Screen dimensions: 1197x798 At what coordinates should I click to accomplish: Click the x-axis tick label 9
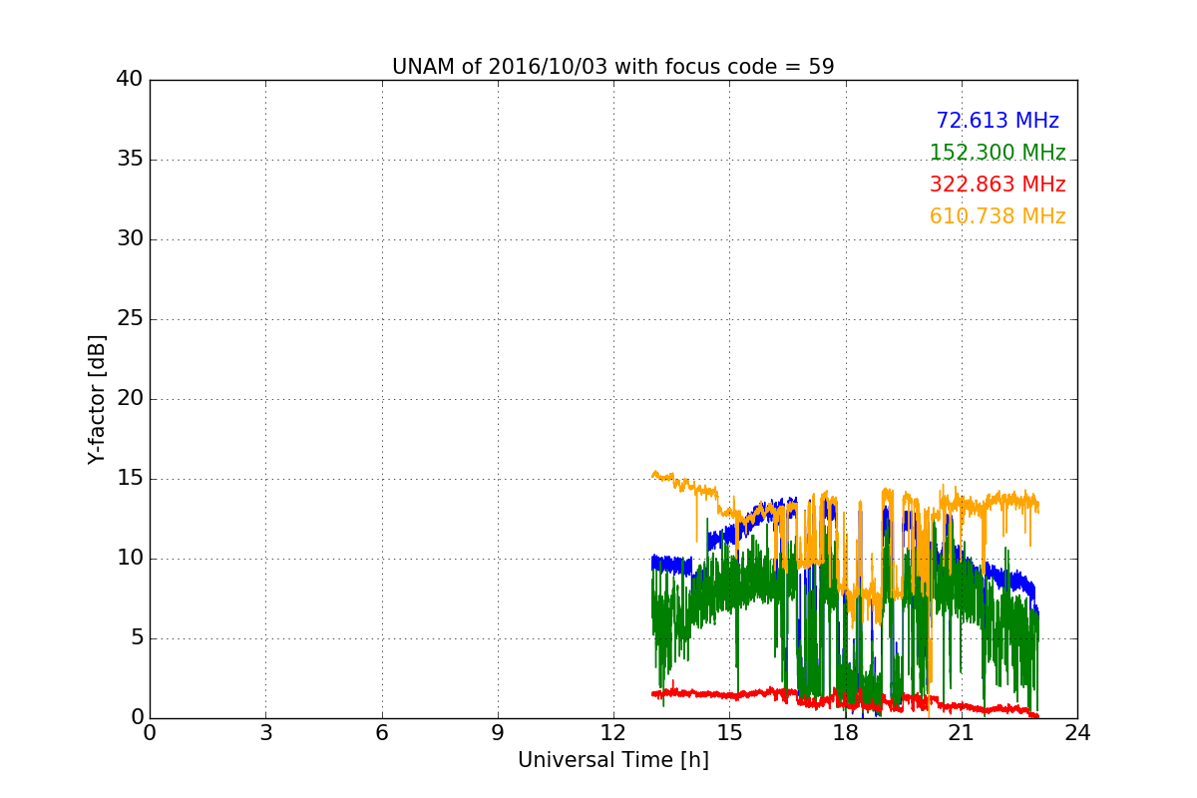click(498, 732)
